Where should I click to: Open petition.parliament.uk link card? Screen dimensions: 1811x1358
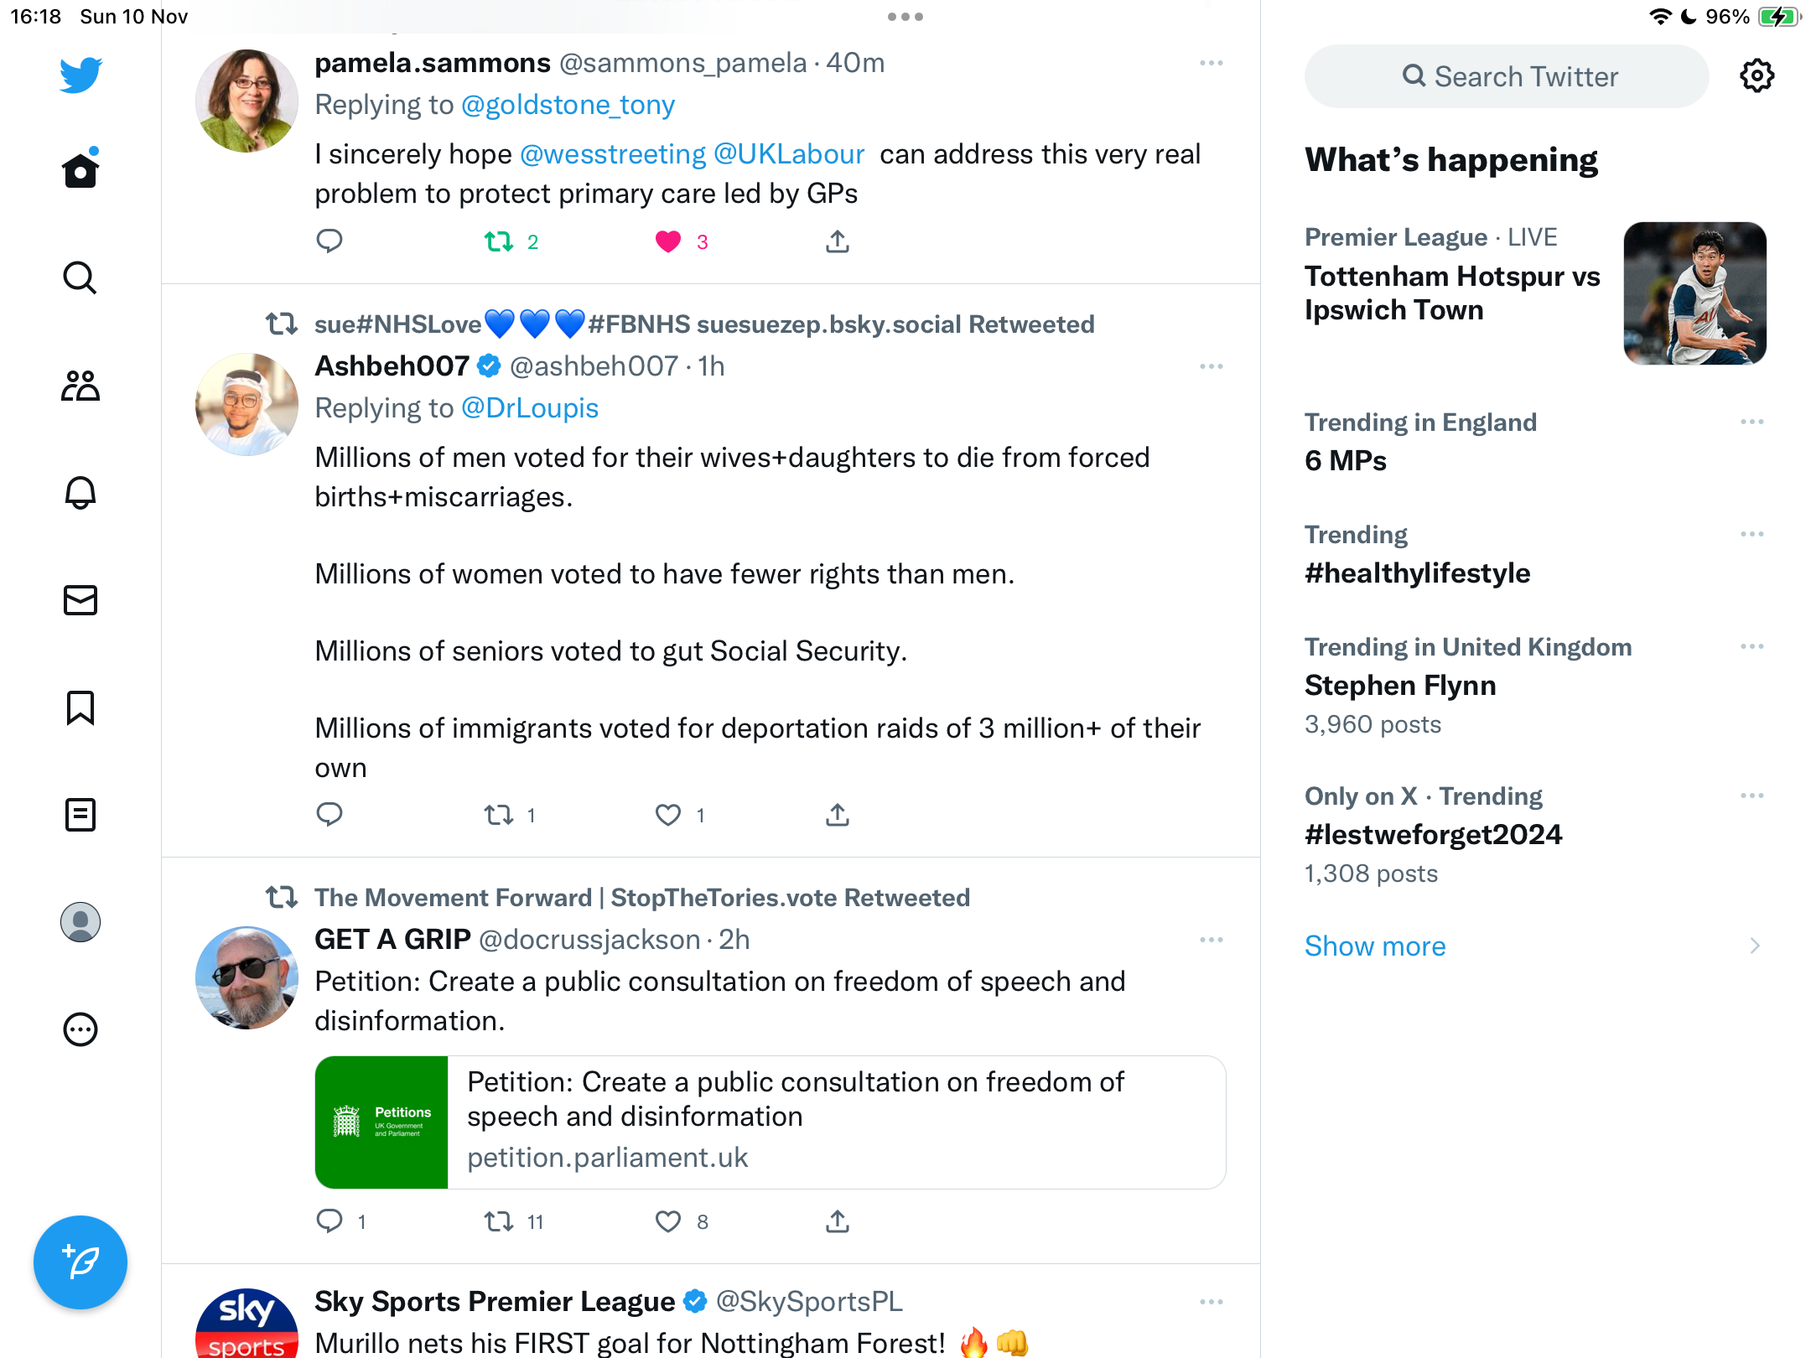[x=771, y=1123]
